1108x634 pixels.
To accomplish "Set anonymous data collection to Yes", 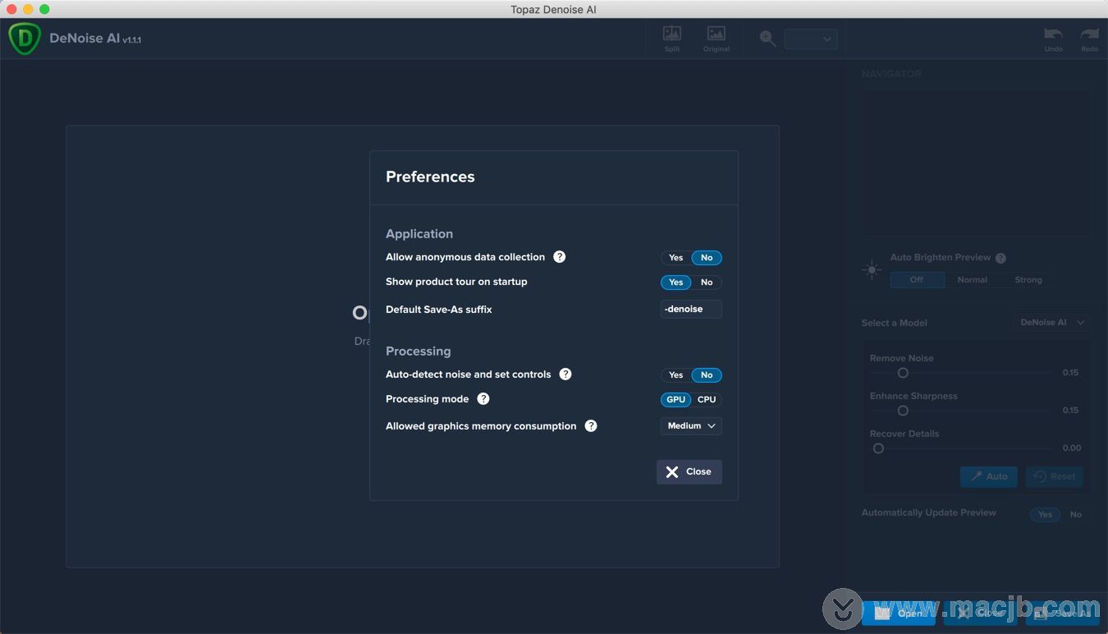I will coord(675,258).
